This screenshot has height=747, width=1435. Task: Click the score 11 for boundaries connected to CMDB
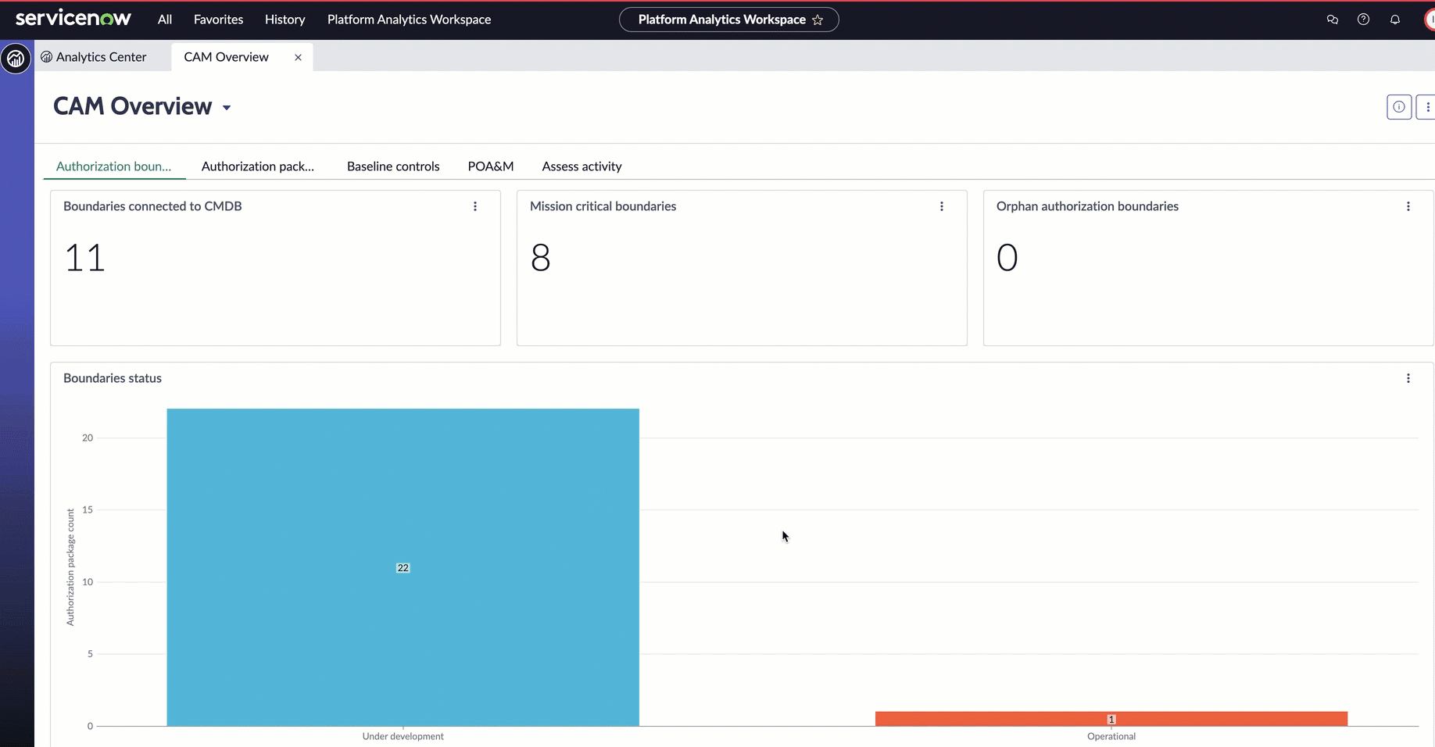point(84,258)
